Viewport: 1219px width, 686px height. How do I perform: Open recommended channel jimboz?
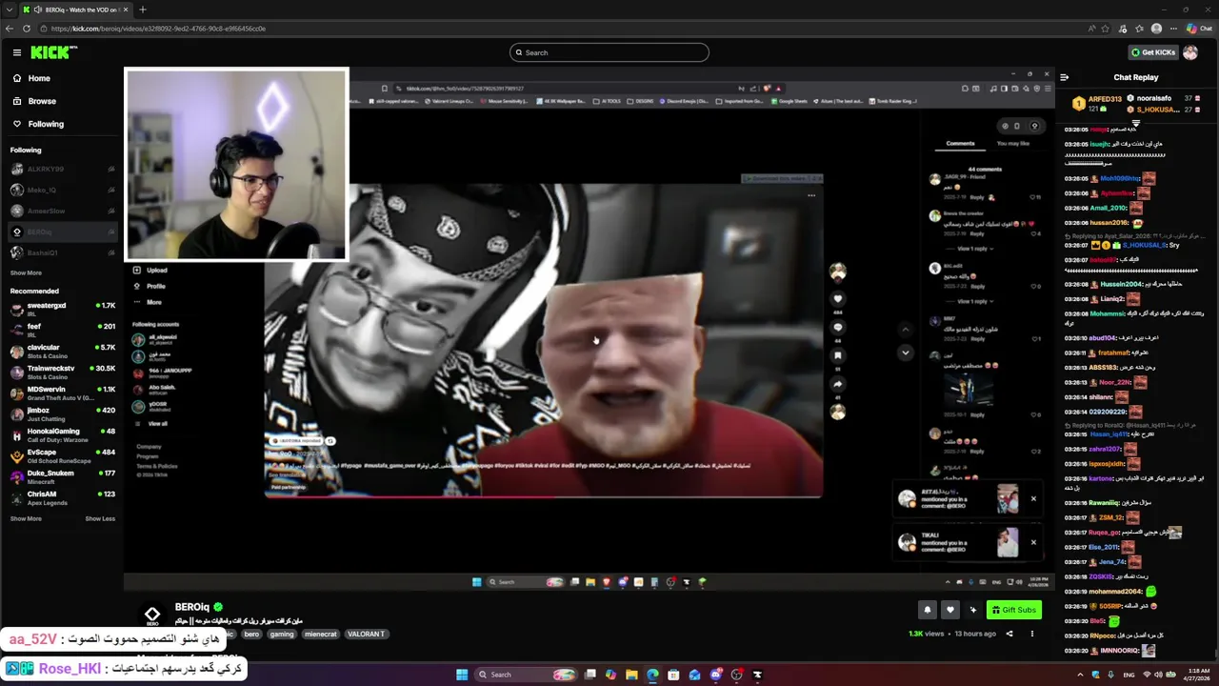(62, 414)
